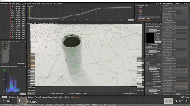Toggle the Mask button in chroma key section
This screenshot has width=190, height=106.
(158, 42)
